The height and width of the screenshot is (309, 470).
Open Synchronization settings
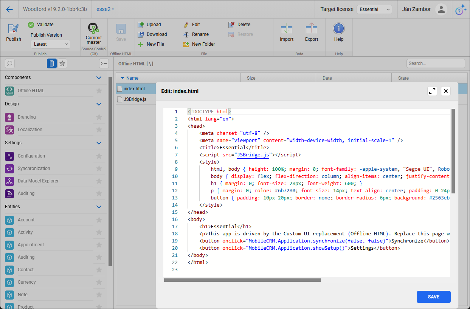34,168
